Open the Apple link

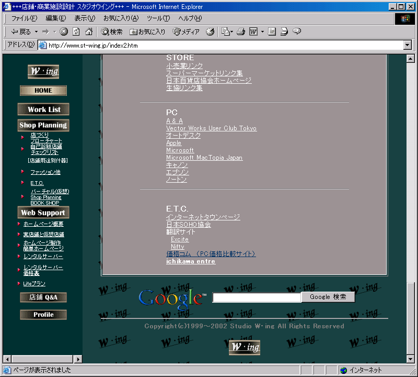(x=173, y=143)
